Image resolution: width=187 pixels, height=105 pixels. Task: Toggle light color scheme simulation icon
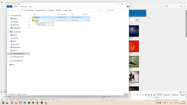tap(146, 95)
